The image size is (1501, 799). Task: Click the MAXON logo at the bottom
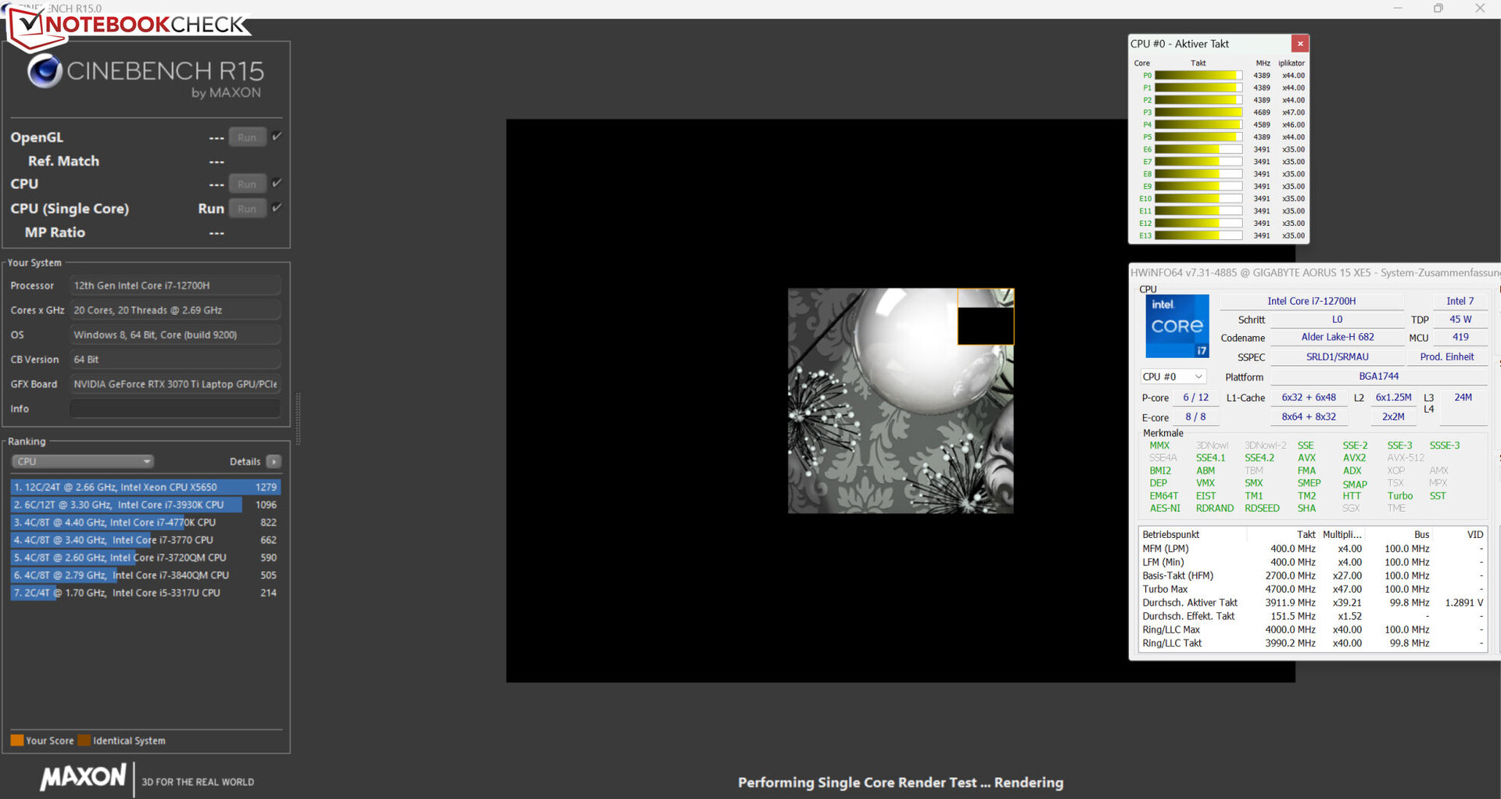(84, 776)
